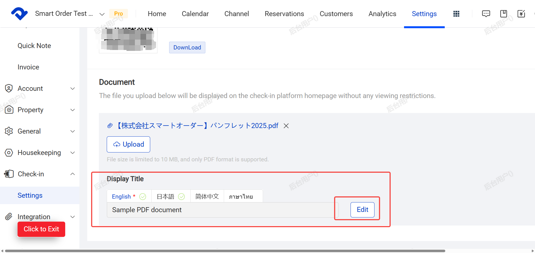
Task: Click the Integration paperclip icon
Action: (9, 217)
